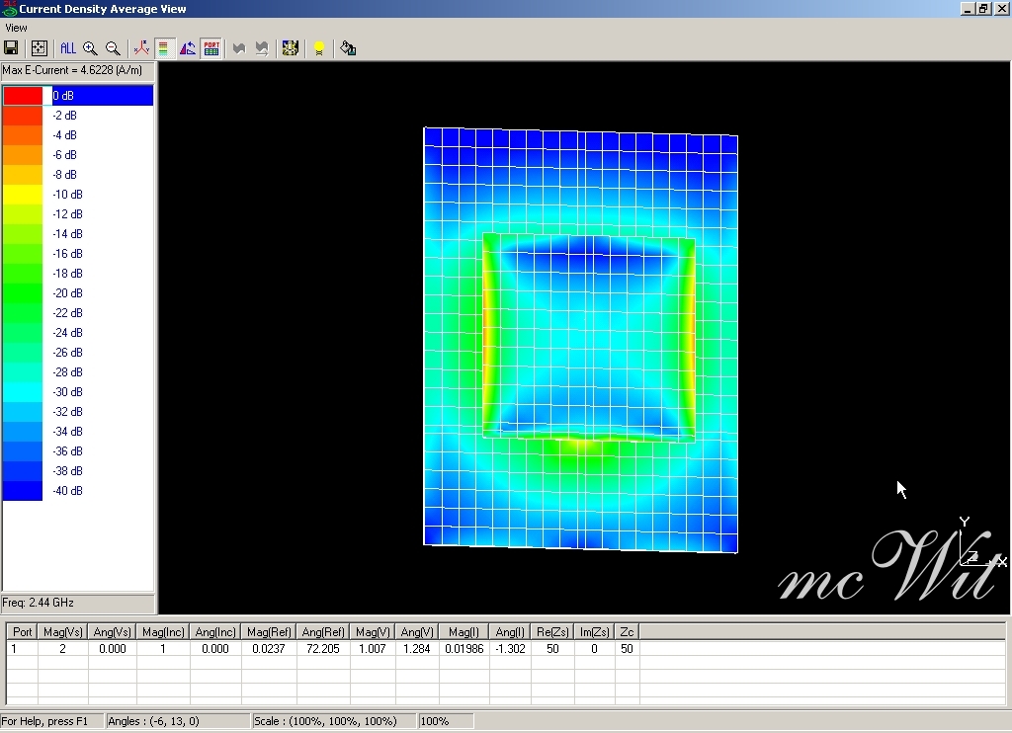Click the ALL view toolbar button

[67, 47]
